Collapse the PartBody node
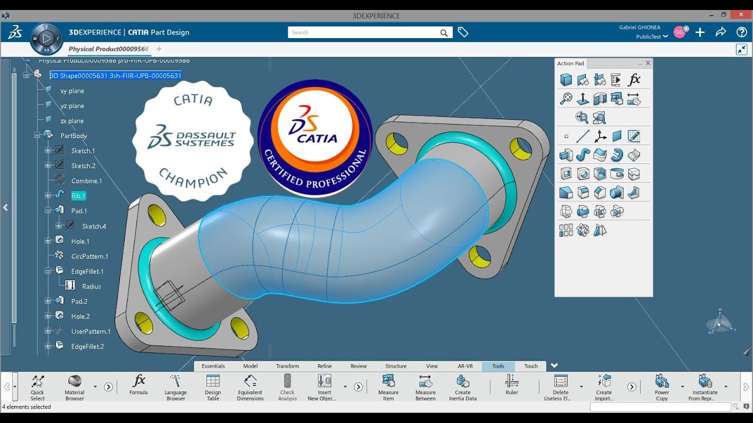Image resolution: width=753 pixels, height=423 pixels. 37,136
